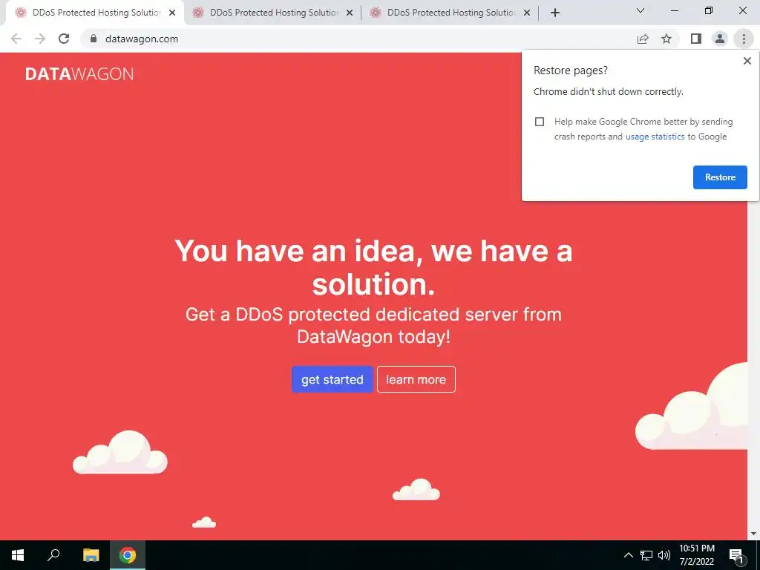Click the text 'Chrome didn't shut down correctly.'
This screenshot has height=570, width=760.
pos(609,91)
